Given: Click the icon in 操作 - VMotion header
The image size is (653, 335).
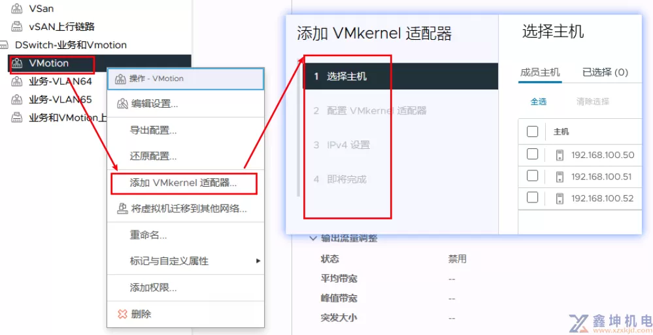Looking at the screenshot, I should [x=120, y=78].
